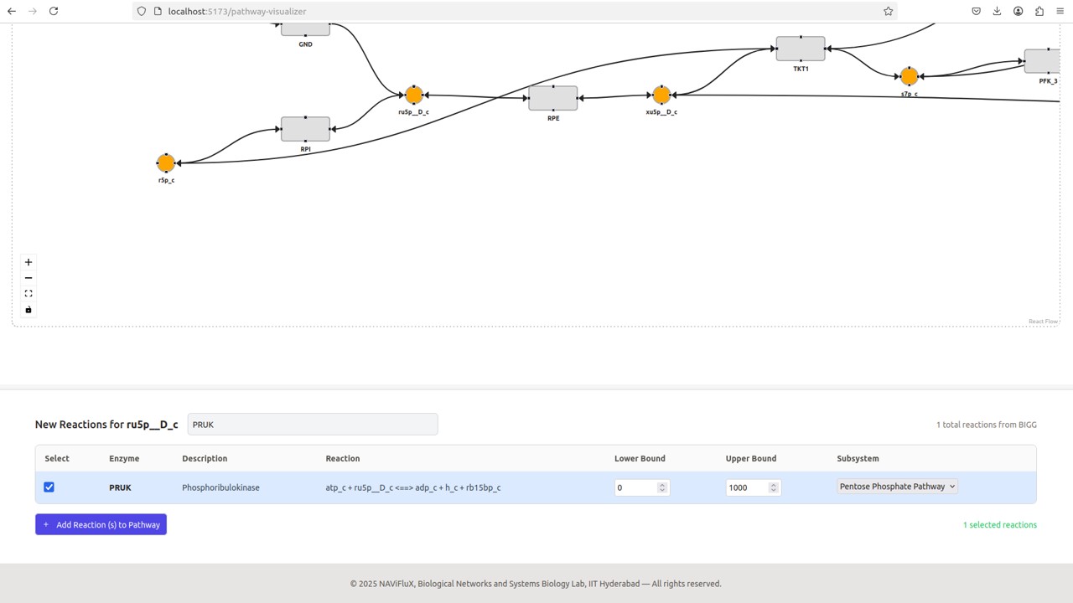The height and width of the screenshot is (603, 1073).
Task: Open the browser application menu
Action: coord(1060,11)
